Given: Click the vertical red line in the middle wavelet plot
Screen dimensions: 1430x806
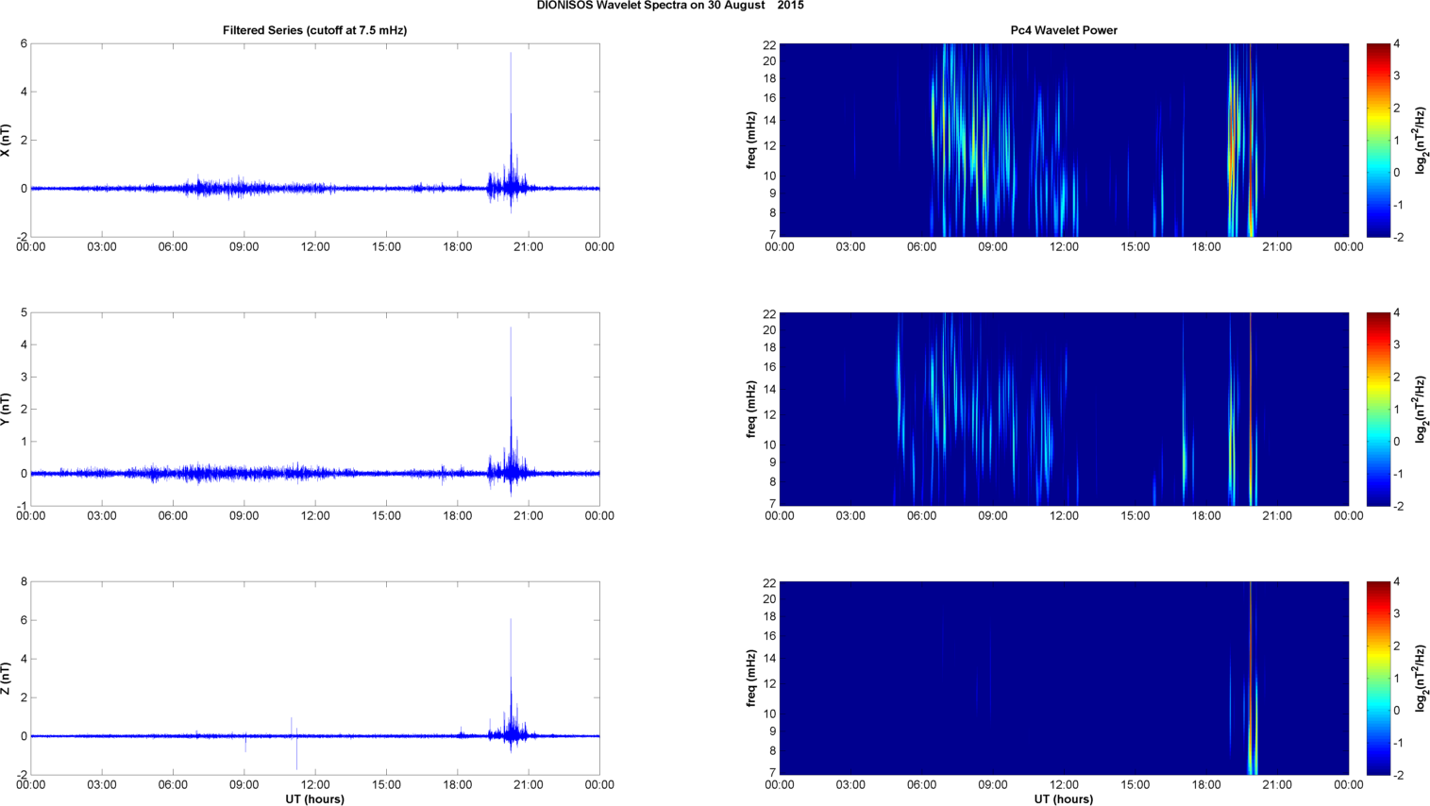Looking at the screenshot, I should pyautogui.click(x=1251, y=410).
